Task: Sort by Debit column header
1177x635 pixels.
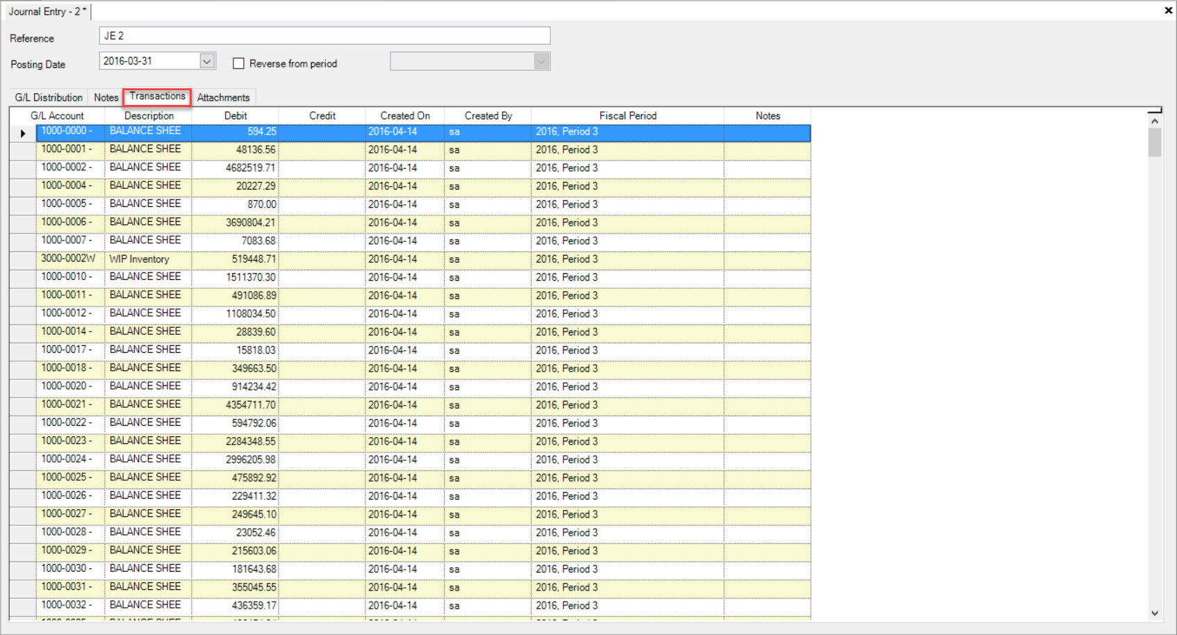Action: point(236,116)
